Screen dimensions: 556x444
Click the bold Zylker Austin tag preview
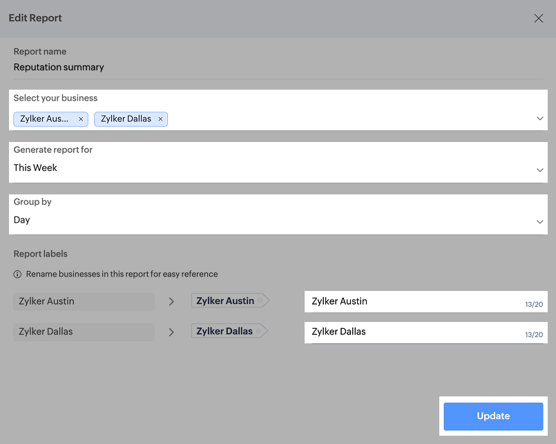[x=226, y=301]
